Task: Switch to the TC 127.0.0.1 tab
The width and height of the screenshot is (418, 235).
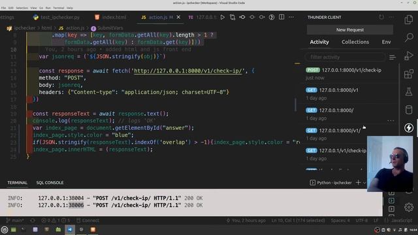Action: pyautogui.click(x=202, y=18)
